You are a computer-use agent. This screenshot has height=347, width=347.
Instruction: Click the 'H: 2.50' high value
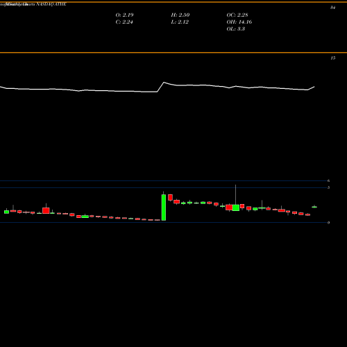pyautogui.click(x=180, y=15)
